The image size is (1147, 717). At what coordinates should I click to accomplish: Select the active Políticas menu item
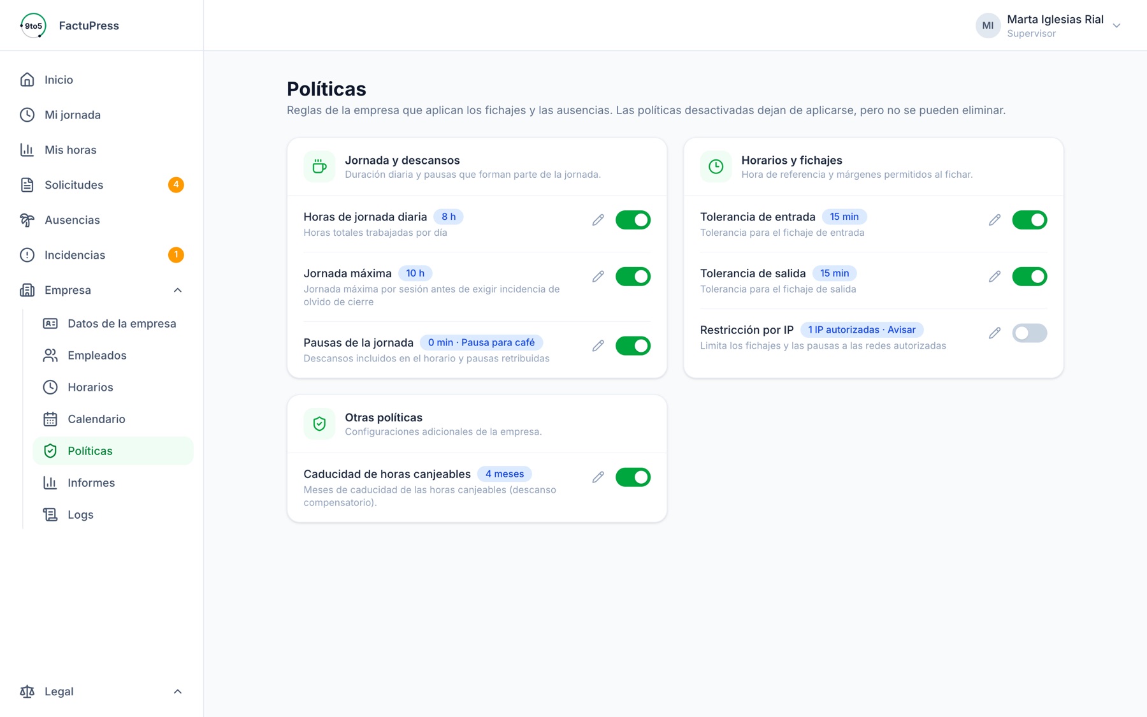(113, 451)
